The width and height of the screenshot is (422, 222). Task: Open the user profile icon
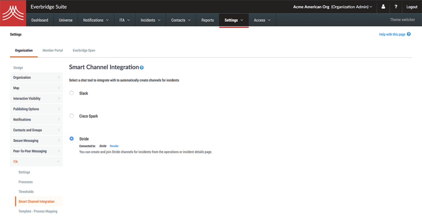click(383, 7)
